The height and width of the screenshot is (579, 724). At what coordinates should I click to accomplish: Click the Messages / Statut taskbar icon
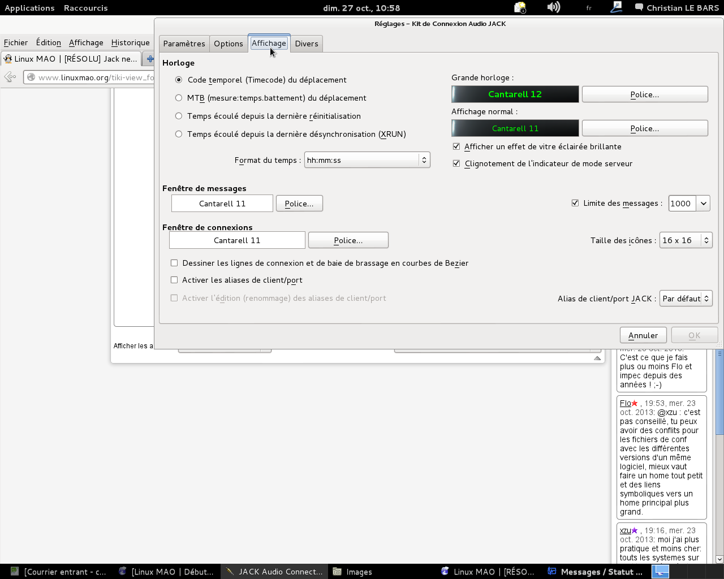[552, 572]
